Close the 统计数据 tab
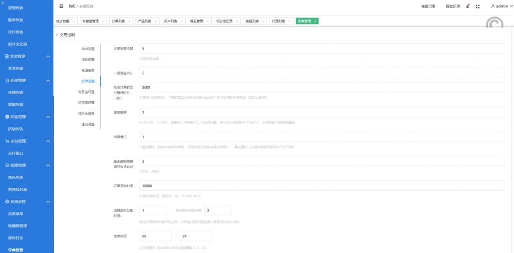514x253 pixels. click(x=74, y=21)
